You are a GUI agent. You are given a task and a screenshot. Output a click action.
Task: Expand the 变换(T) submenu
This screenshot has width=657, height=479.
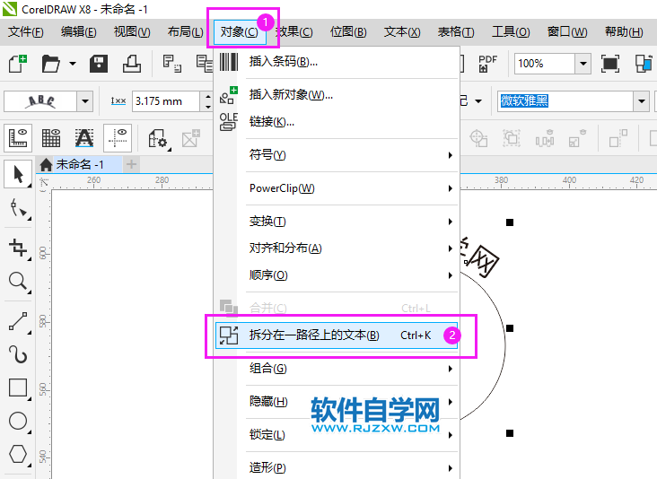[x=337, y=221]
